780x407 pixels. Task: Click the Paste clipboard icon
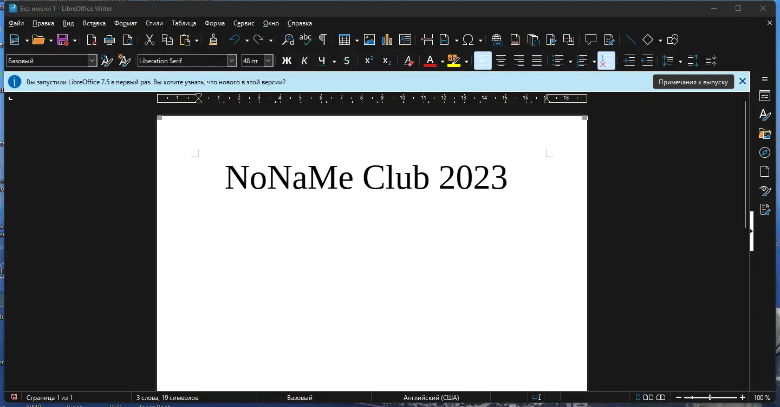coord(185,39)
